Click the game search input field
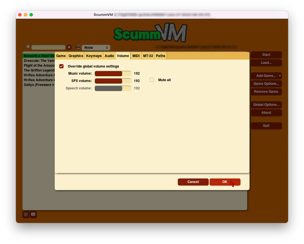Viewport: 304px width, 244px height. [x=48, y=47]
